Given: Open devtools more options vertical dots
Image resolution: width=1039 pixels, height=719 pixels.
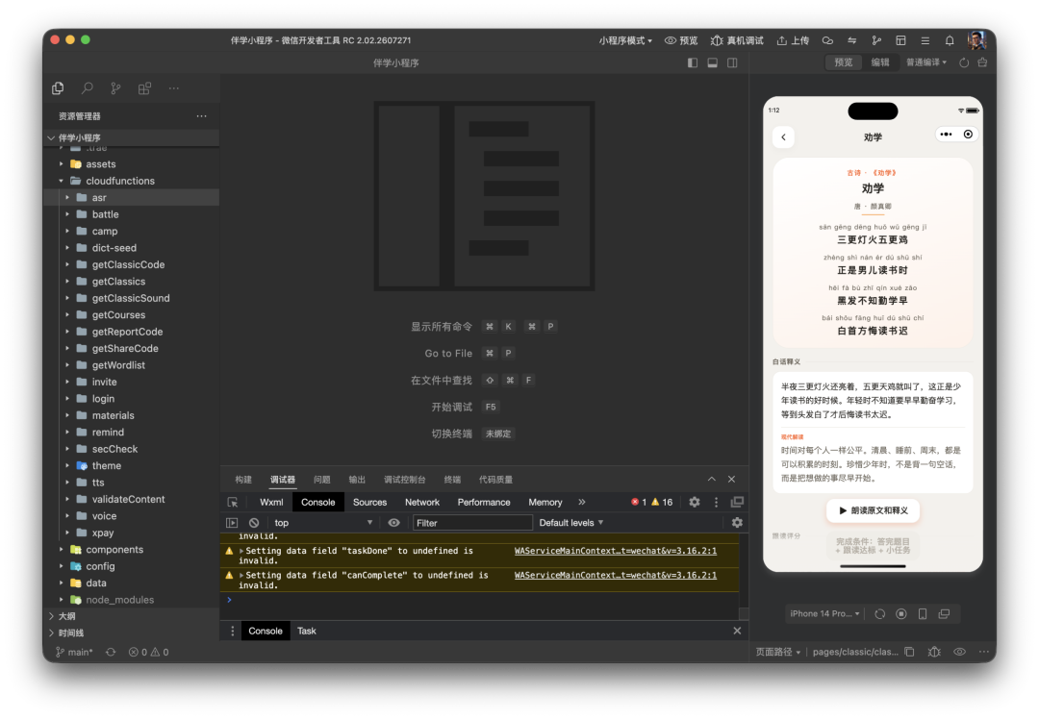Looking at the screenshot, I should pyautogui.click(x=716, y=502).
